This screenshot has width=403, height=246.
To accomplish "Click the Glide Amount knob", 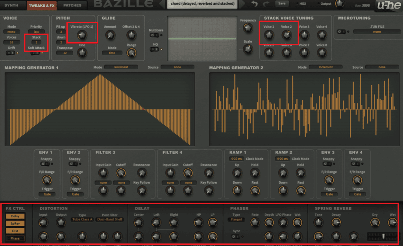I will click(x=110, y=36).
